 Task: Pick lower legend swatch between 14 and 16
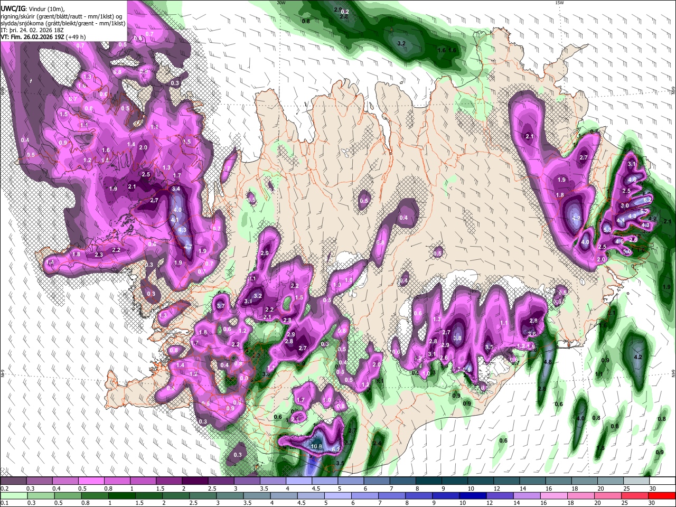coord(527,495)
